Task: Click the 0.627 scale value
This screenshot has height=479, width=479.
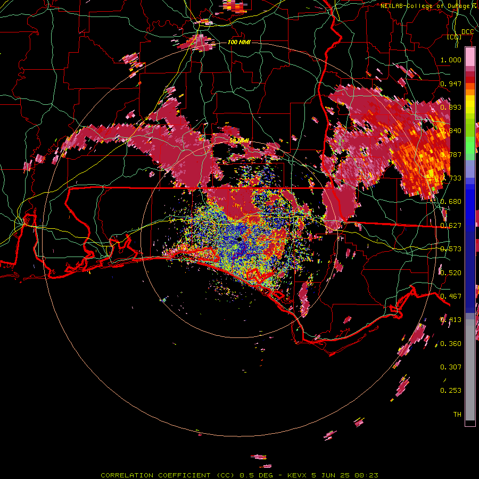Action: click(451, 226)
